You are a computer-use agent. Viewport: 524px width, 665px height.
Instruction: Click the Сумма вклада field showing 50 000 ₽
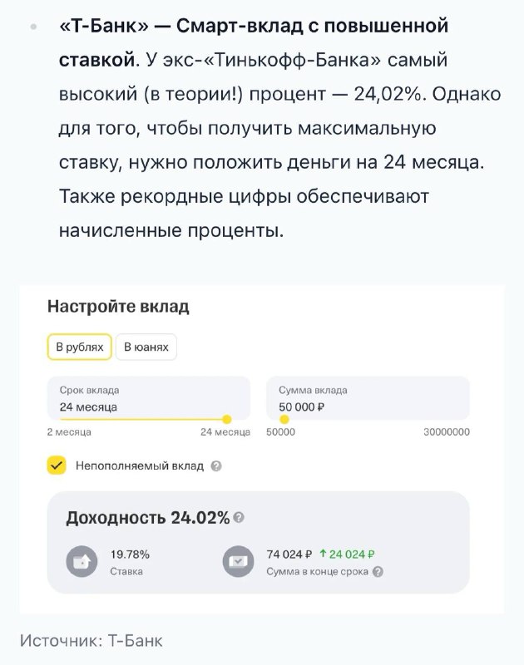[x=368, y=398]
